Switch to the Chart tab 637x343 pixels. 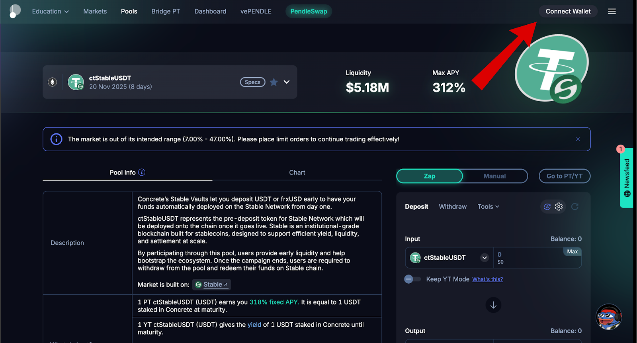click(x=297, y=172)
